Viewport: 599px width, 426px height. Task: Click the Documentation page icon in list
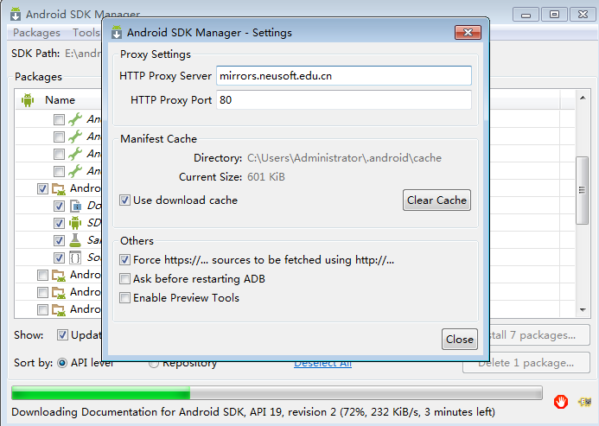tap(76, 206)
